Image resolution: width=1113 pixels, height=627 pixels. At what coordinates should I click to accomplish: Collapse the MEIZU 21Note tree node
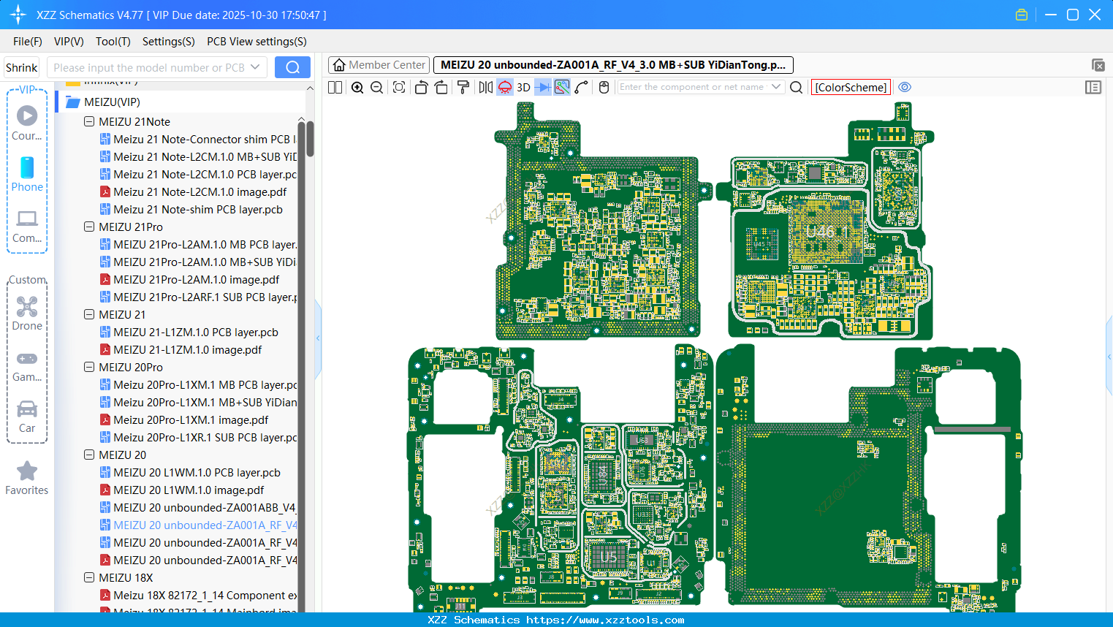point(88,121)
